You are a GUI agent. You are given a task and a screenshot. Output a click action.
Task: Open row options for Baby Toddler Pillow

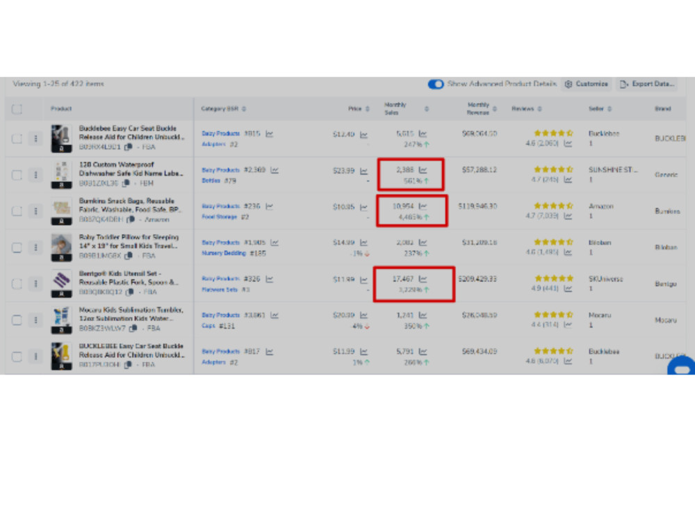click(36, 248)
